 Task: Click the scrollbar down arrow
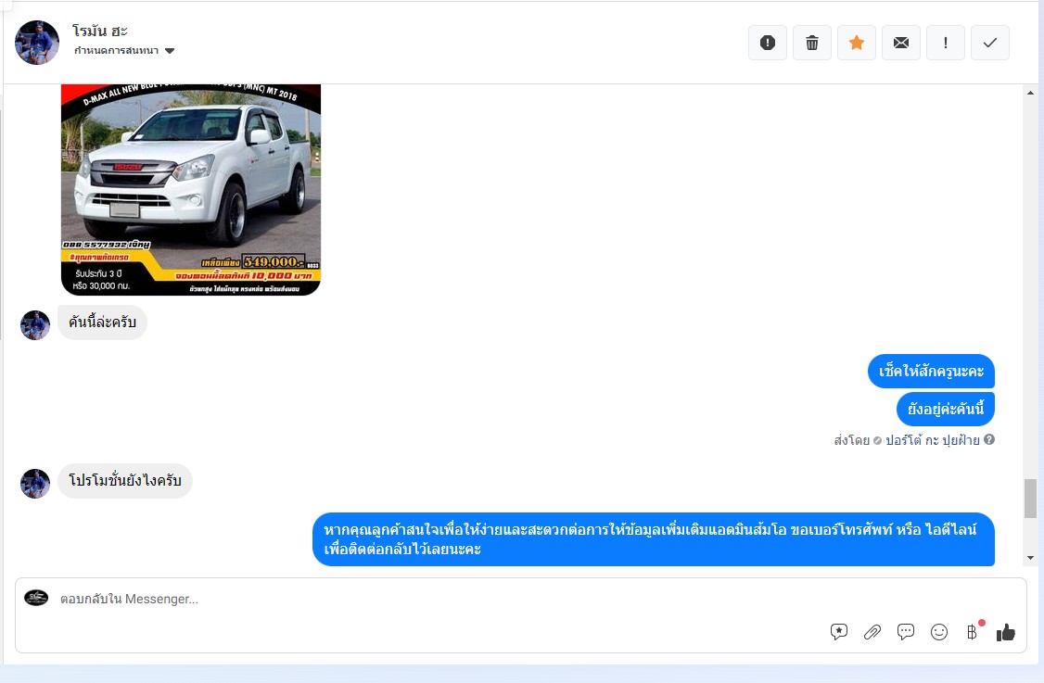point(1031,558)
